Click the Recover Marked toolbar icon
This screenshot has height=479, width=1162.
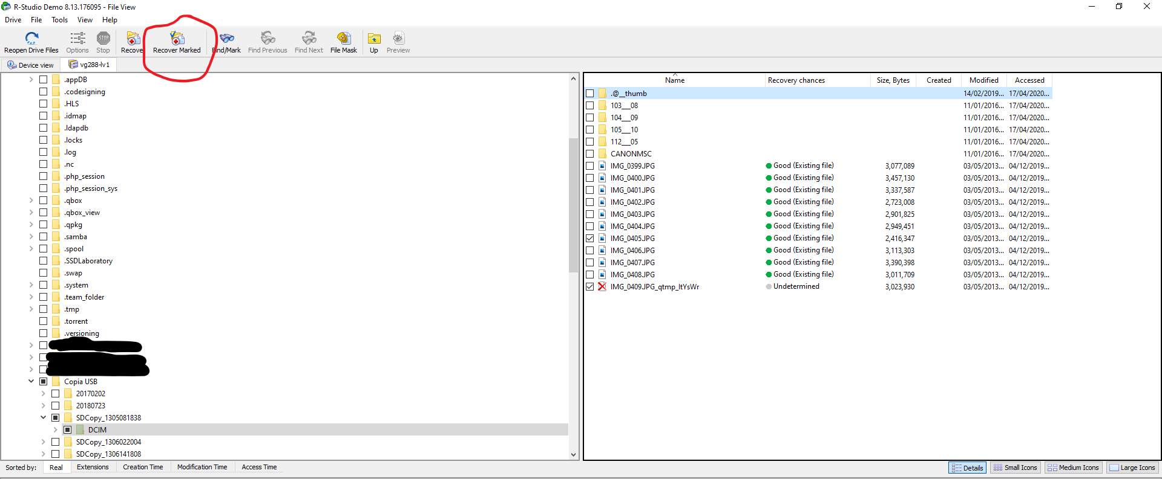177,39
